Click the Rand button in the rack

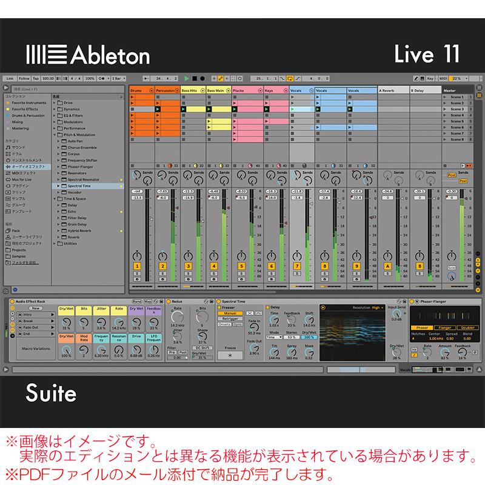(x=137, y=301)
